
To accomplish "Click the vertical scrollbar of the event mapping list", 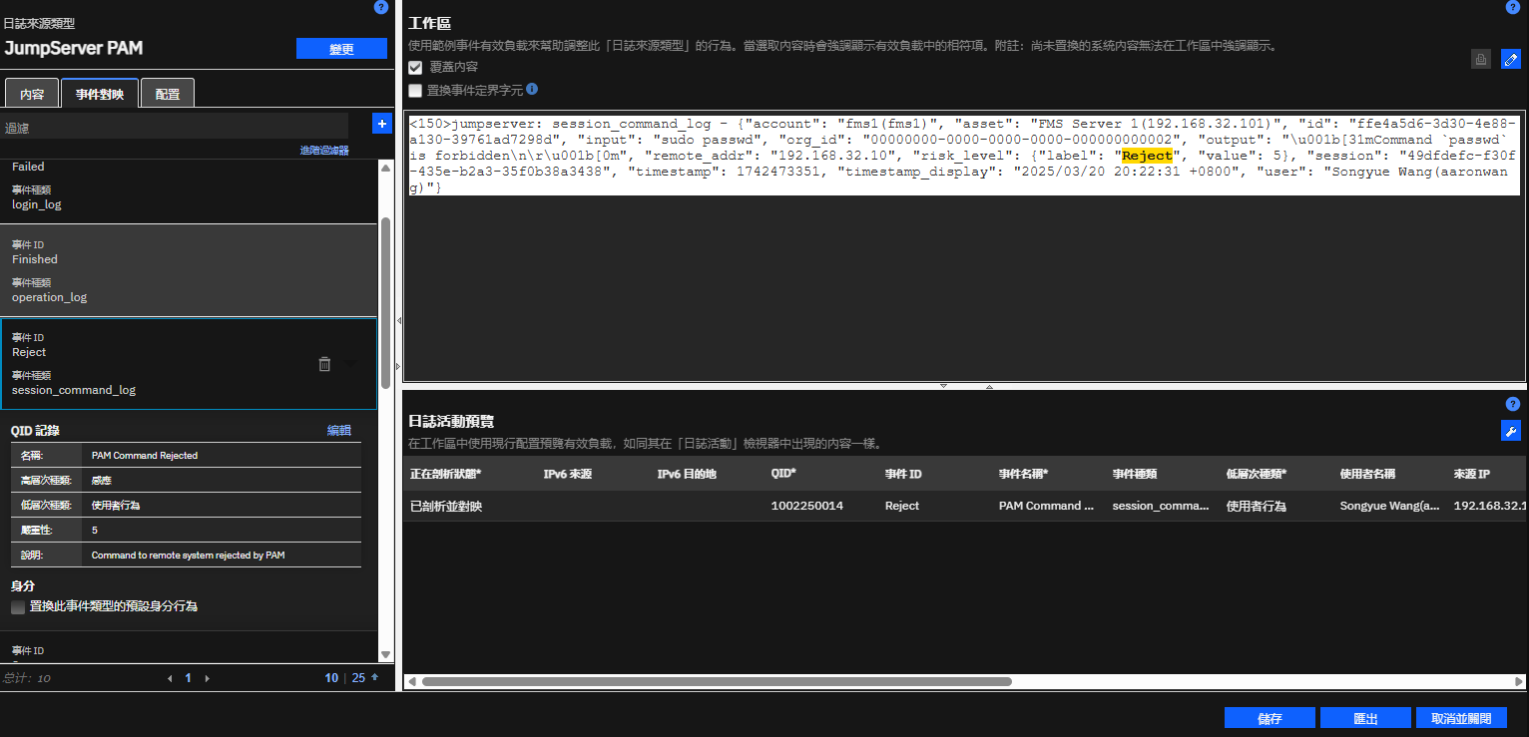I will click(386, 303).
